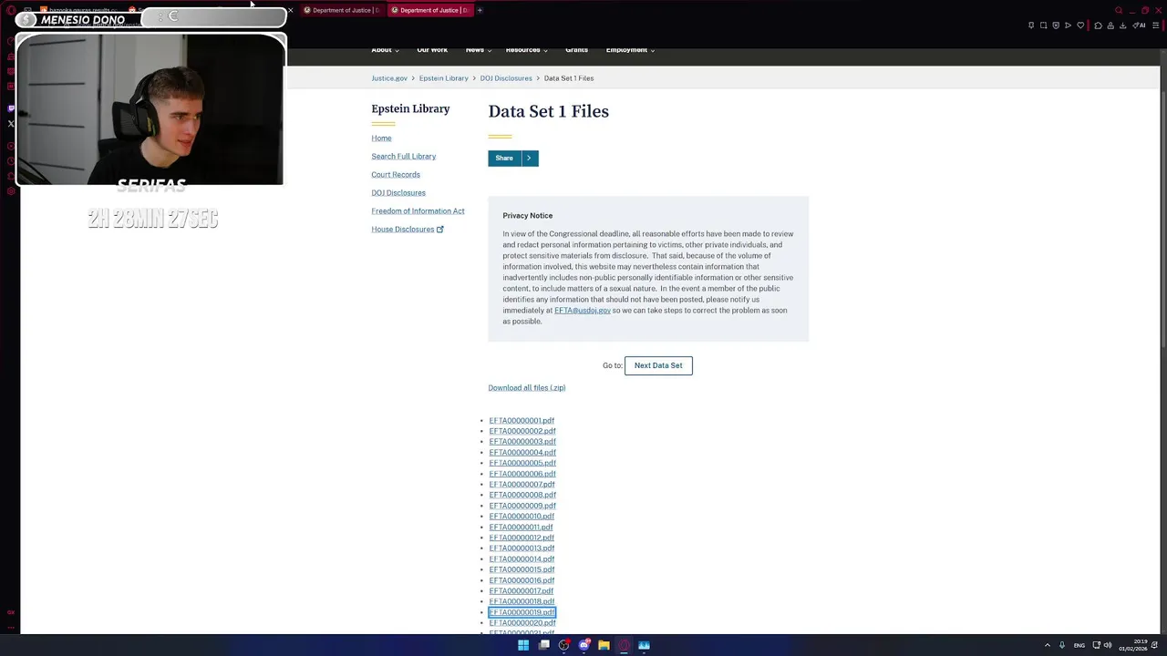Click the player send arrow icon
Screen dimensions: 1167x656
click(x=1068, y=26)
